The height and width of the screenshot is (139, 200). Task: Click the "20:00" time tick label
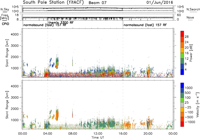pos(148,134)
